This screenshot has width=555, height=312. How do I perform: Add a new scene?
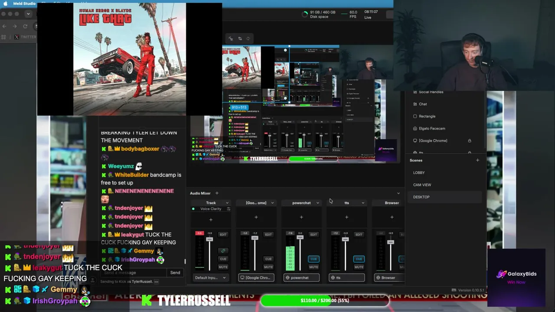point(477,160)
